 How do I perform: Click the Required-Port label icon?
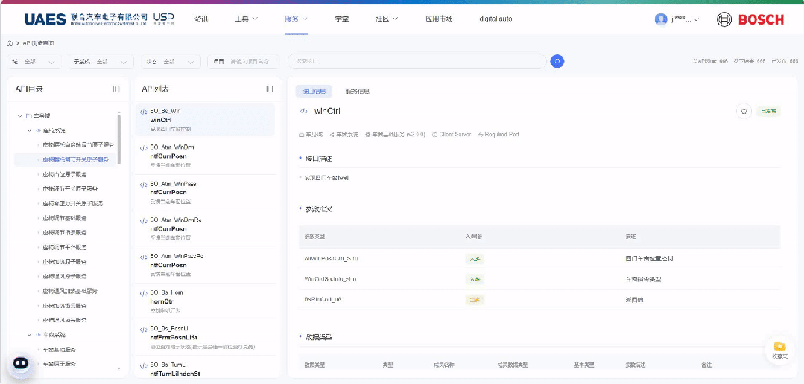pos(481,135)
